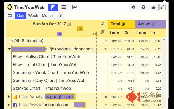The image size is (174, 109).
Task: Sort by Total time header
Action: [121, 24]
